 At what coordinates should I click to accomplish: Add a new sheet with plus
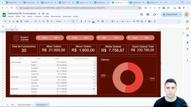7,105
